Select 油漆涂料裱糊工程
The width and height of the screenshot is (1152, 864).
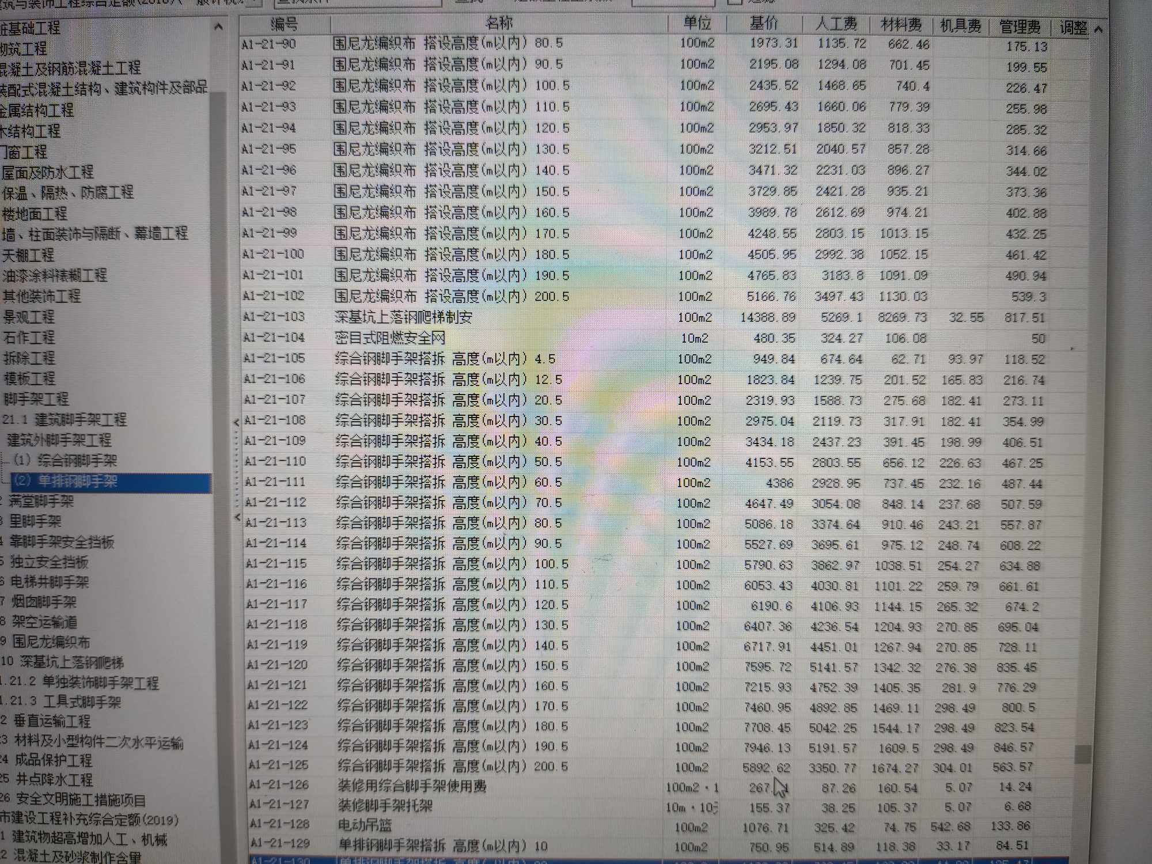pyautogui.click(x=55, y=275)
